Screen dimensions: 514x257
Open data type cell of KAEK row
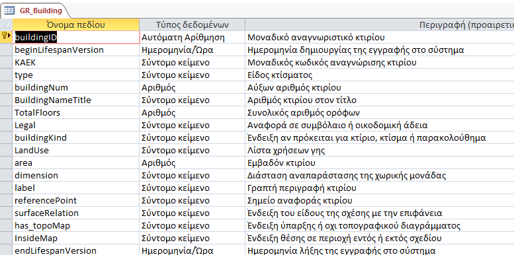point(192,62)
